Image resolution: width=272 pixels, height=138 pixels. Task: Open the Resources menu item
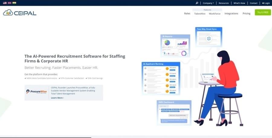tap(224, 3)
